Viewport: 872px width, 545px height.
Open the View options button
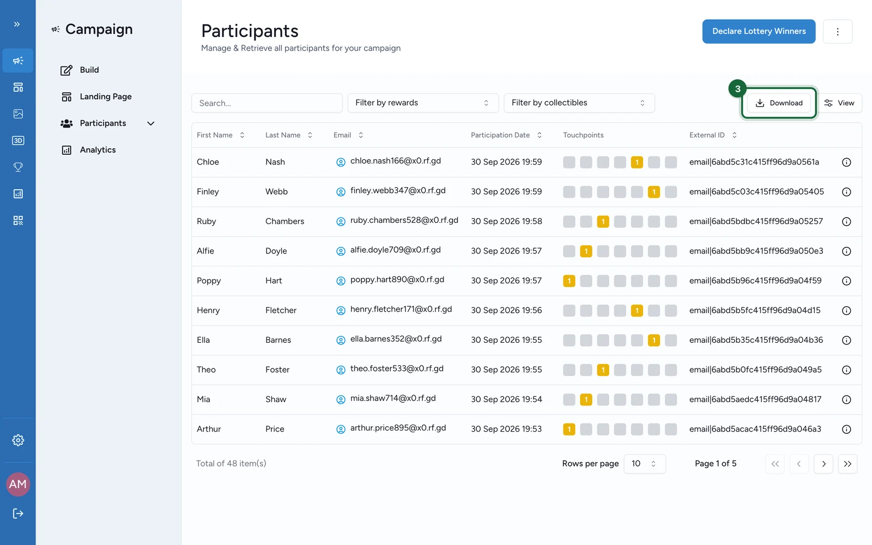[839, 103]
